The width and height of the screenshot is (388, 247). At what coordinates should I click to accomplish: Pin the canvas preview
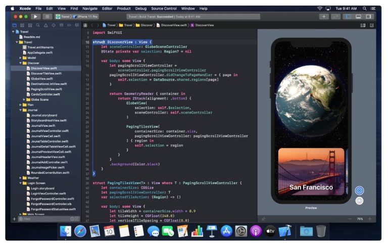pos(263,219)
